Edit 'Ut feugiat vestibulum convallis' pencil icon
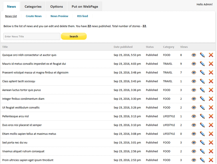Screen dimensions: 217x164 [202, 107]
